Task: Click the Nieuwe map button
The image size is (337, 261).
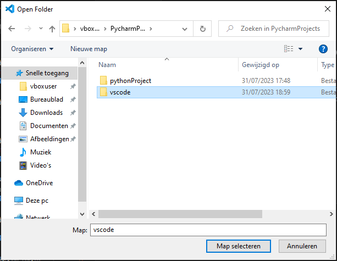Action: [89, 49]
